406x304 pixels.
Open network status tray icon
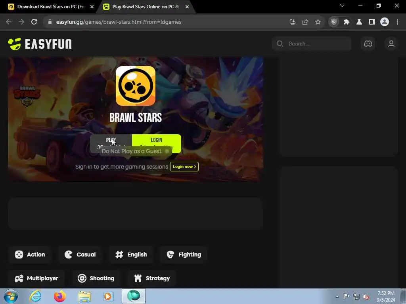[356, 296]
